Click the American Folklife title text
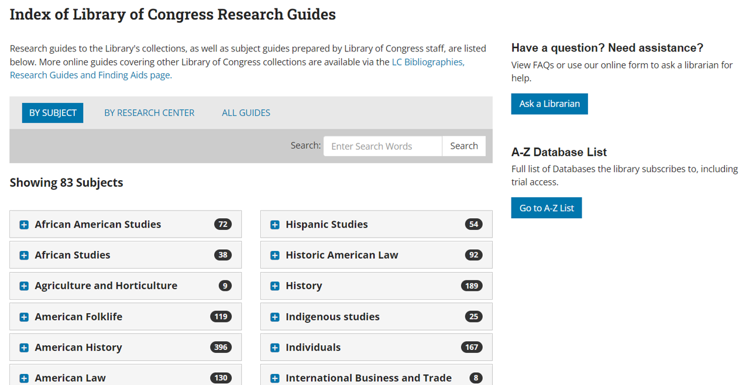The height and width of the screenshot is (385, 749). [x=78, y=317]
